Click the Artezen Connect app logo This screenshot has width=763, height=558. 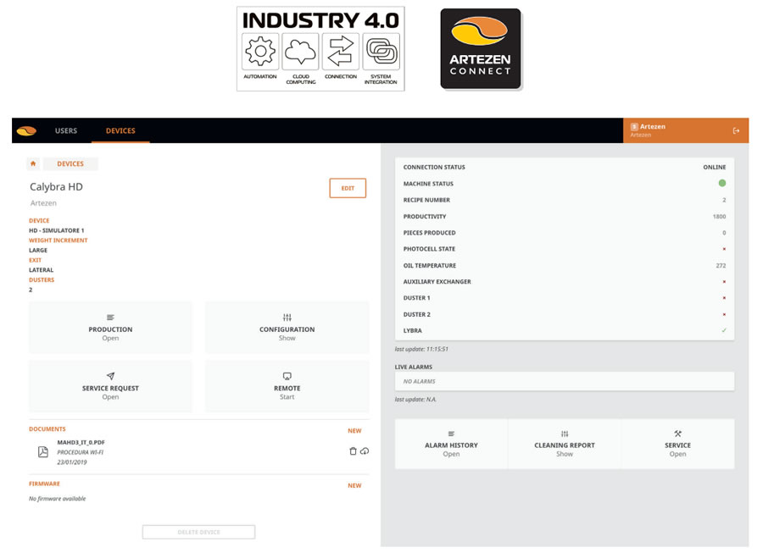[x=481, y=48]
